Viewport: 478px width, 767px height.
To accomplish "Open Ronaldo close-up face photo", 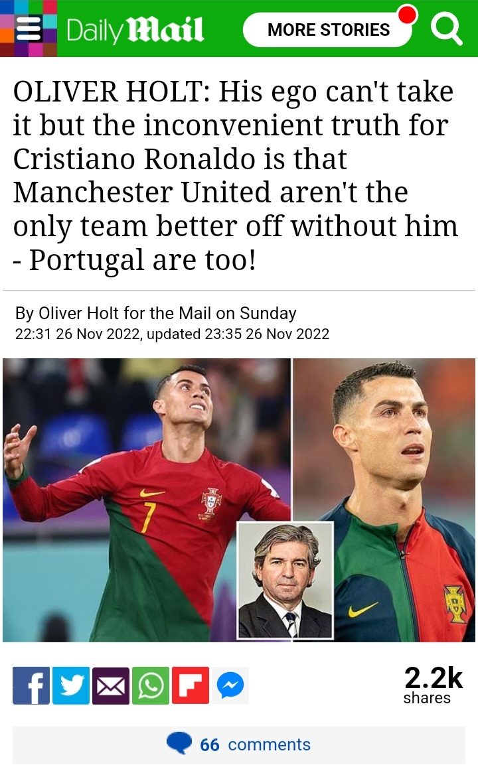I will [384, 500].
